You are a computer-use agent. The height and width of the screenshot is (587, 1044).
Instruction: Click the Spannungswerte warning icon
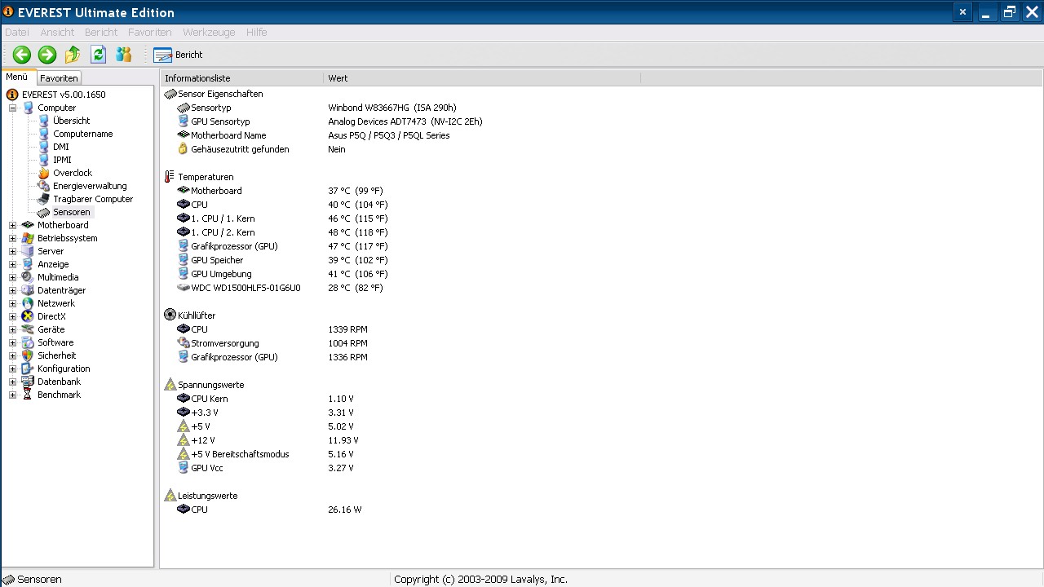coord(170,384)
